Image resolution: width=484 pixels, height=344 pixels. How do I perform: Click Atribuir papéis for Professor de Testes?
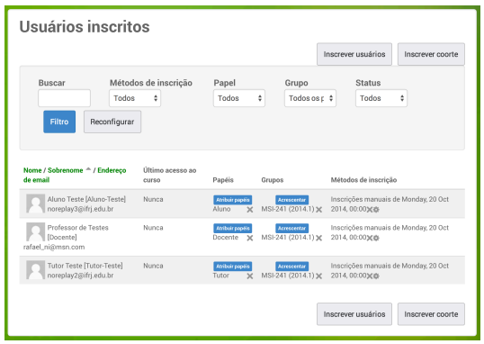pos(233,229)
